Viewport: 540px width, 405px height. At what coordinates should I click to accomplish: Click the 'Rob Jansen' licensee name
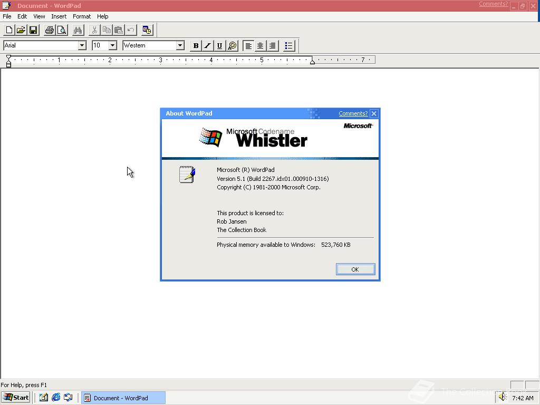(232, 221)
